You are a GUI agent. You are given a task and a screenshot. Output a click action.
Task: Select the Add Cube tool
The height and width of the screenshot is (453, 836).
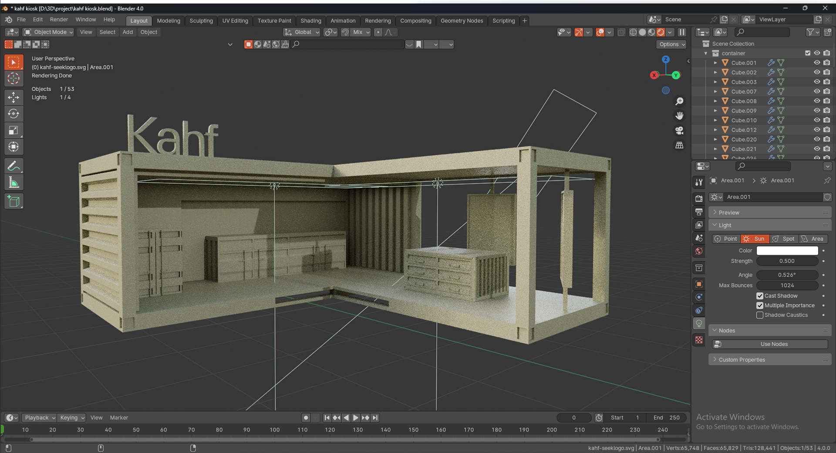tap(13, 201)
